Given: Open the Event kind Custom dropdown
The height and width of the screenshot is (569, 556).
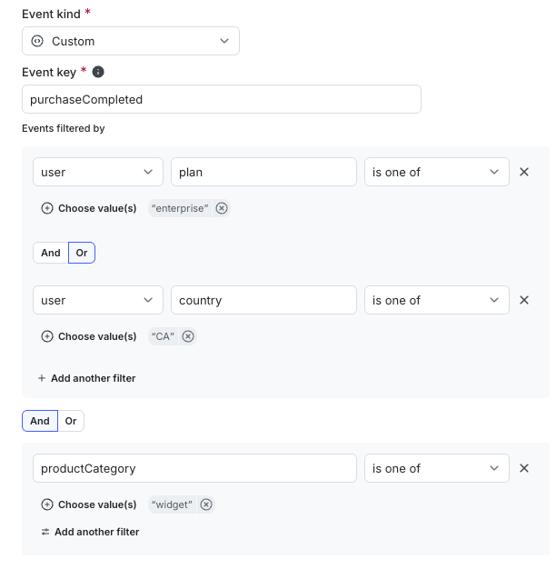Looking at the screenshot, I should [x=131, y=41].
